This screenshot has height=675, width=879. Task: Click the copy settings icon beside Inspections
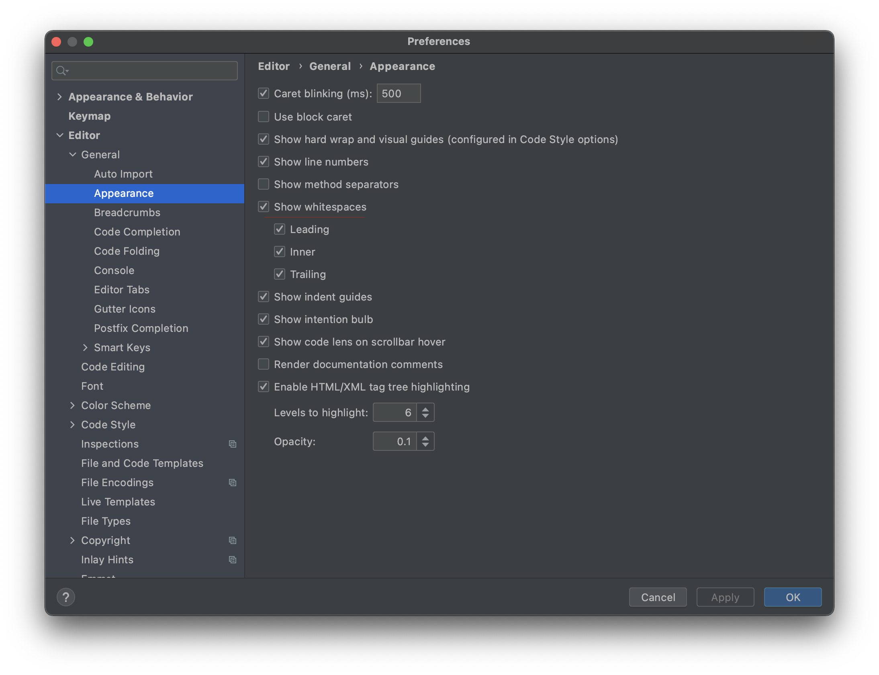pyautogui.click(x=233, y=444)
